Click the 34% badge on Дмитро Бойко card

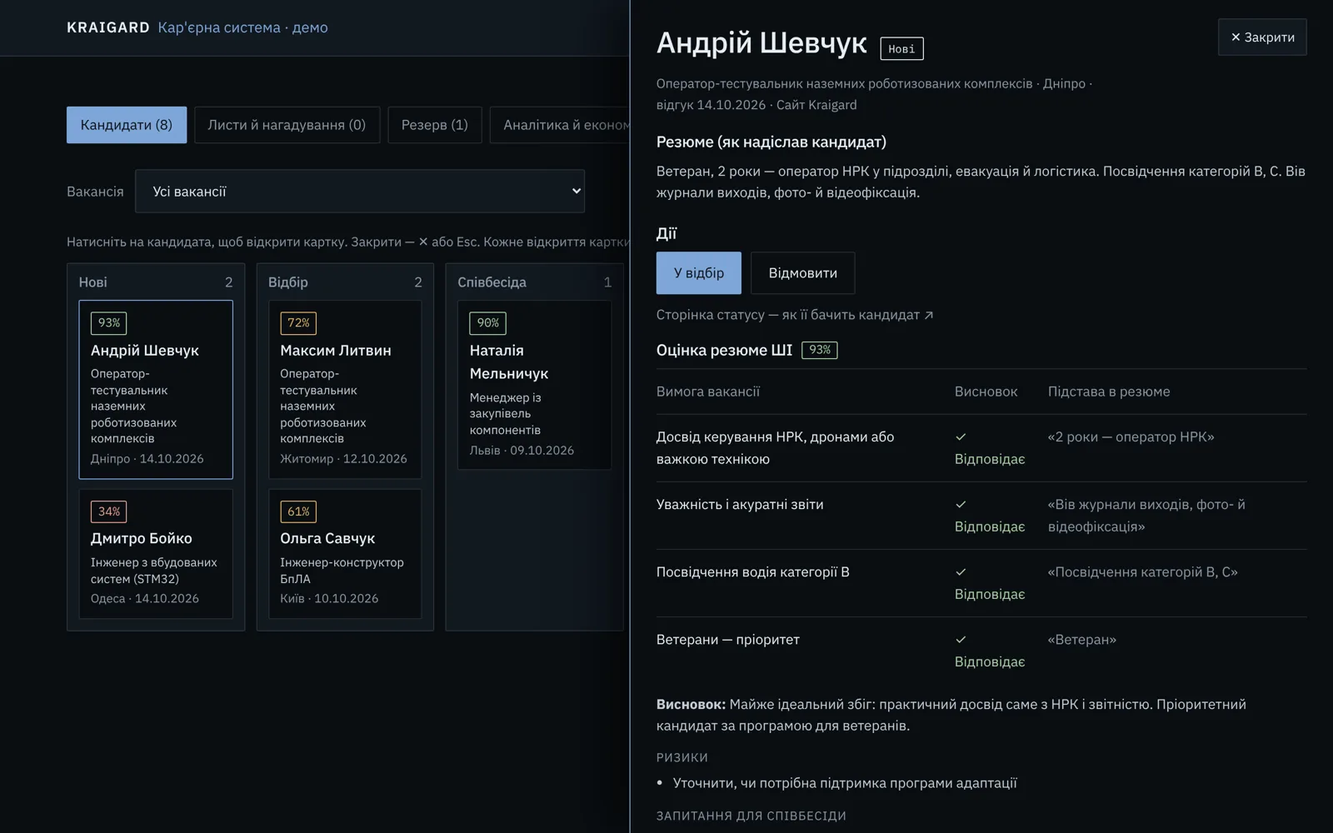coord(108,511)
